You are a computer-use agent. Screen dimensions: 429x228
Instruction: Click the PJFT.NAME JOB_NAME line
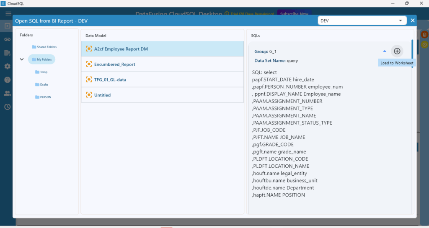pos(279,137)
